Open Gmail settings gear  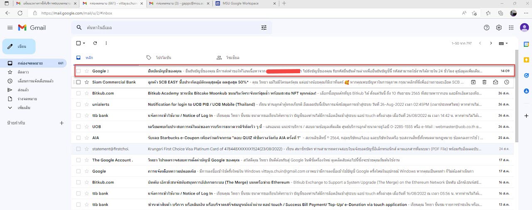(x=499, y=27)
